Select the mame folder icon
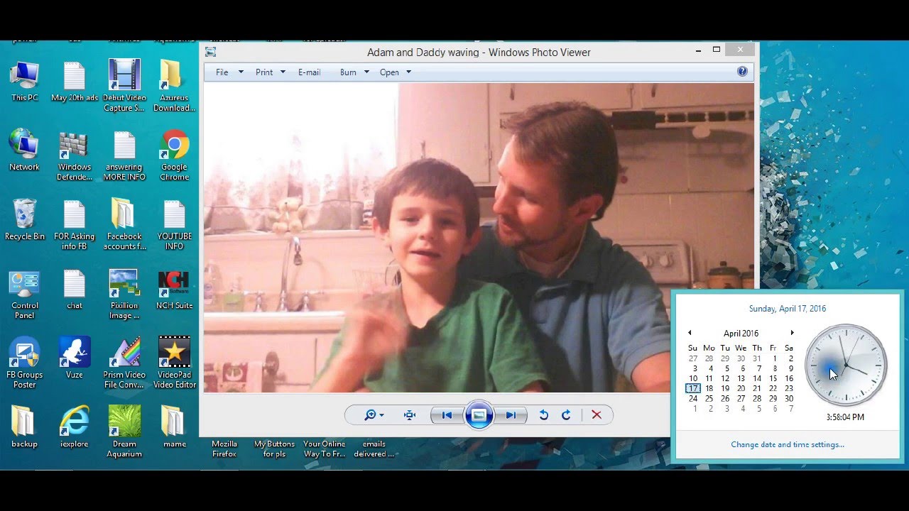This screenshot has height=511, width=909. click(x=174, y=427)
